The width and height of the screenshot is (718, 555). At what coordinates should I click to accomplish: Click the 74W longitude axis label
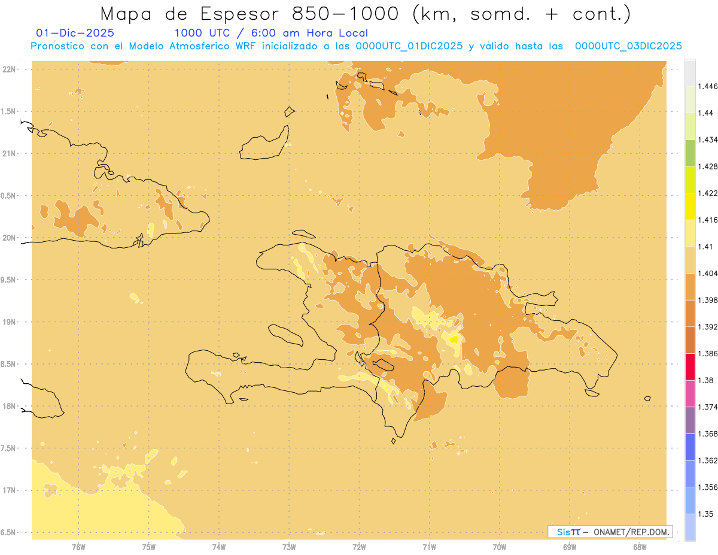219,547
